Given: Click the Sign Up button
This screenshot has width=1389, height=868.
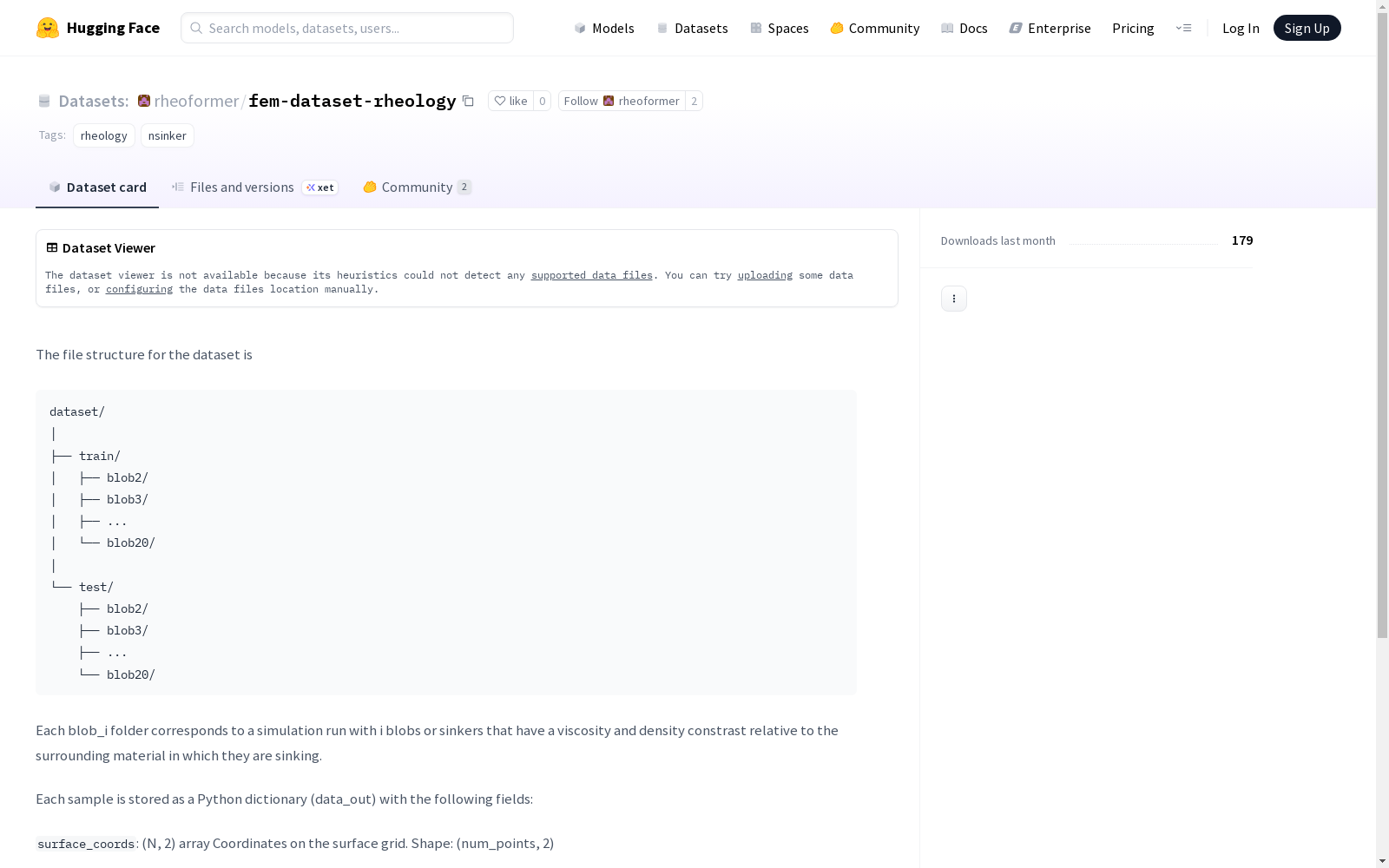Looking at the screenshot, I should pyautogui.click(x=1307, y=28).
